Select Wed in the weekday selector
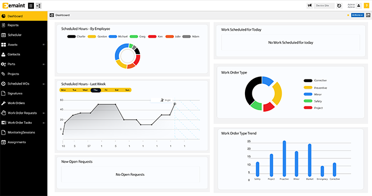This screenshot has height=196, width=372. (85, 90)
